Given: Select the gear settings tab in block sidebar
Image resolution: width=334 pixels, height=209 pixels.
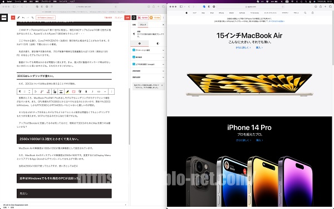Looking at the screenshot, I should click(140, 43).
